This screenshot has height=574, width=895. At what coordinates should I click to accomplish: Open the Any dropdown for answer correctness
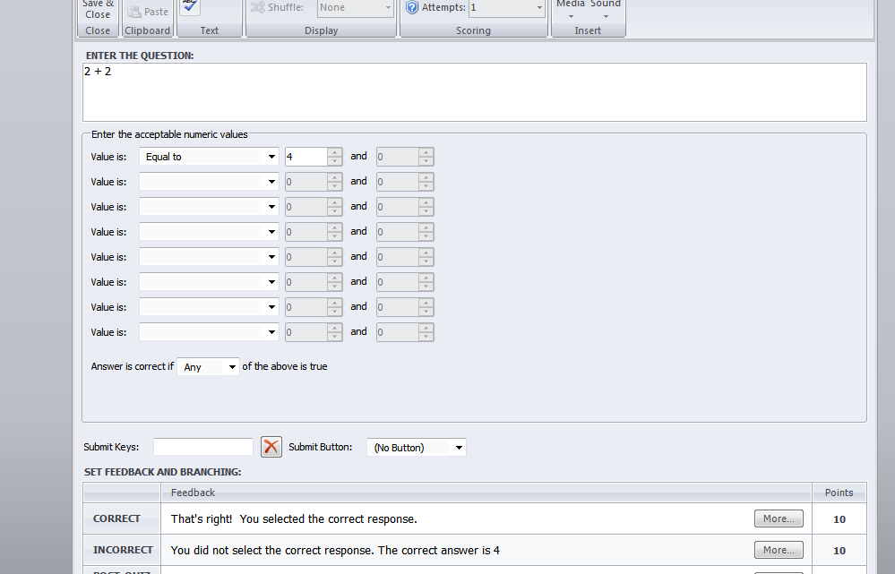click(209, 366)
